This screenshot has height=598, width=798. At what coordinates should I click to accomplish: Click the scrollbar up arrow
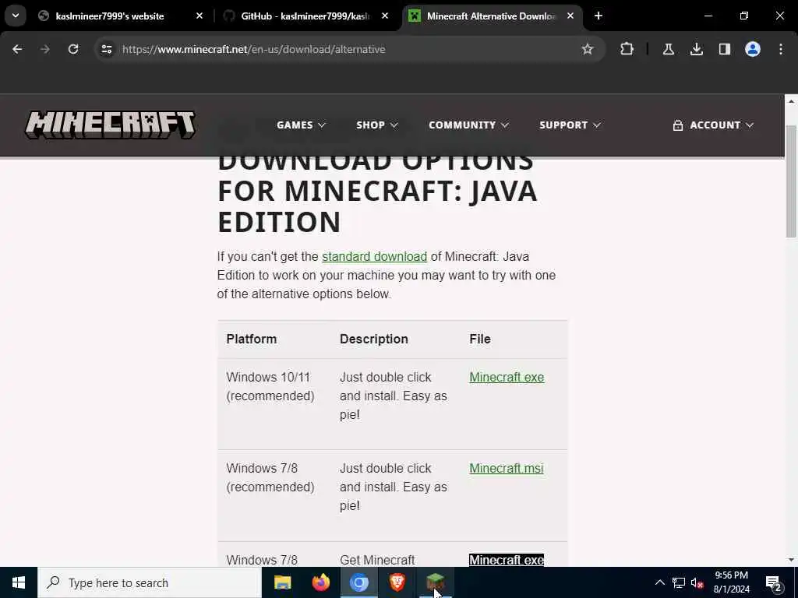[791, 102]
